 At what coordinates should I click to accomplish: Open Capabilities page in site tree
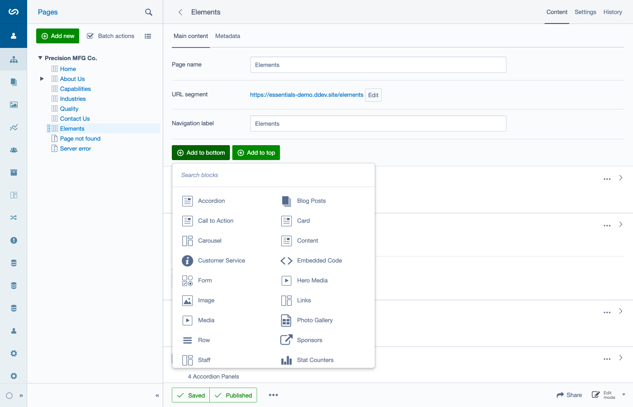click(x=76, y=89)
